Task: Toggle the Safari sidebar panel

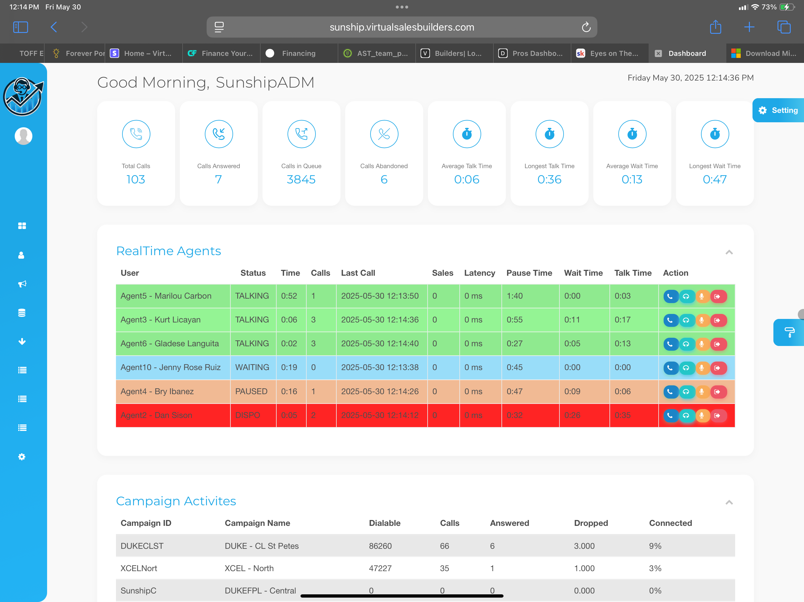Action: pyautogui.click(x=20, y=27)
